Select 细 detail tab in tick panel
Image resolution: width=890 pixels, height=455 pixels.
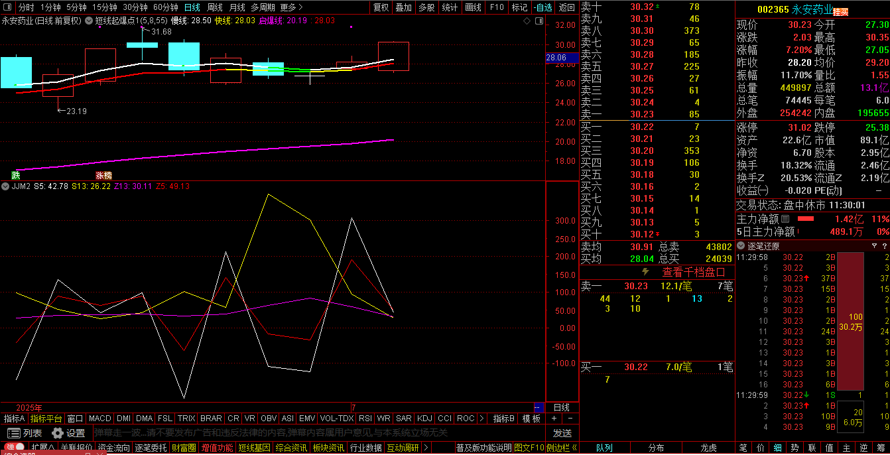(x=778, y=448)
